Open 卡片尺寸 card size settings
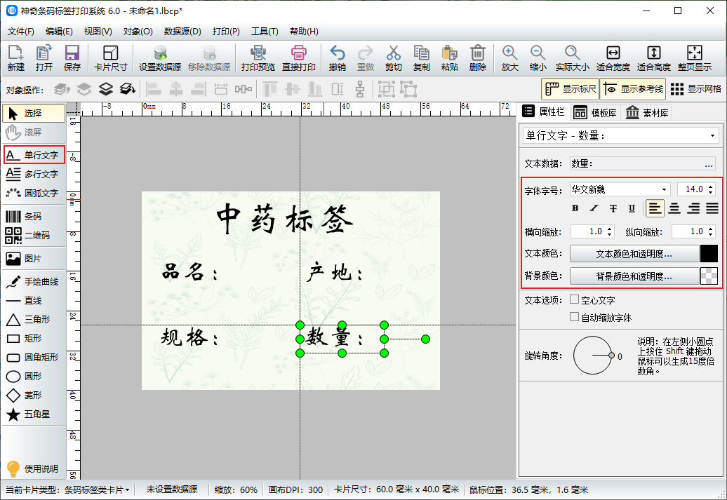Image resolution: width=727 pixels, height=500 pixels. [110, 58]
